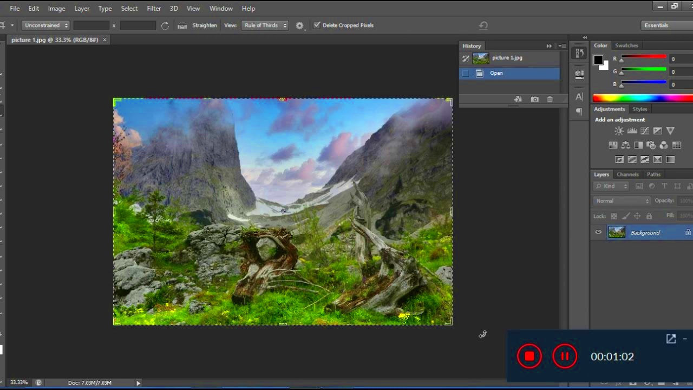Open crop options gear menu
The width and height of the screenshot is (693, 390).
coord(299,25)
